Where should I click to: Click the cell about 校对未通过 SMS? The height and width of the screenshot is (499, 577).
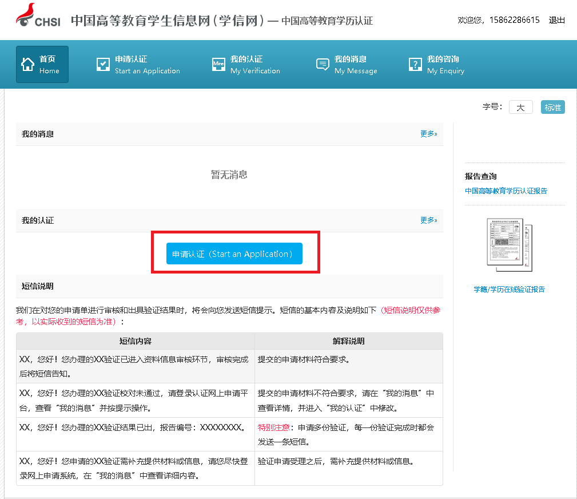pyautogui.click(x=136, y=401)
